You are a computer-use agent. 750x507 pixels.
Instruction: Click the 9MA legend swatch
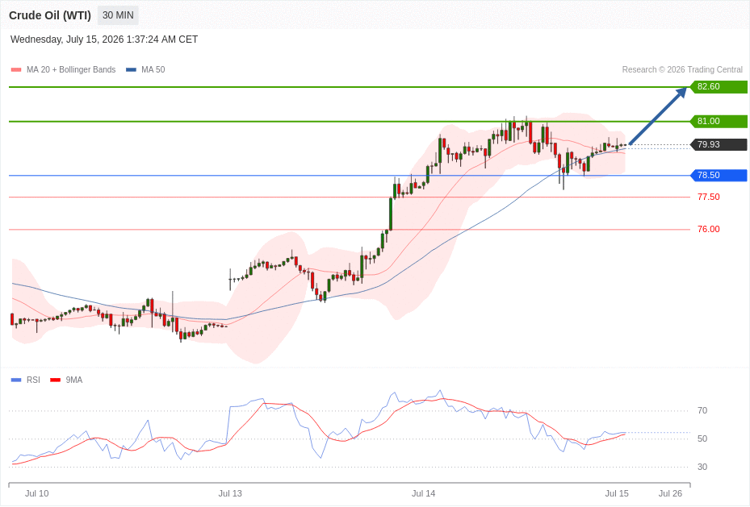coord(56,380)
